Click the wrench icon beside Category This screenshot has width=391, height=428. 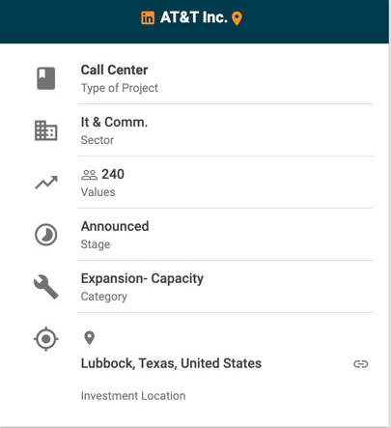pyautogui.click(x=46, y=287)
